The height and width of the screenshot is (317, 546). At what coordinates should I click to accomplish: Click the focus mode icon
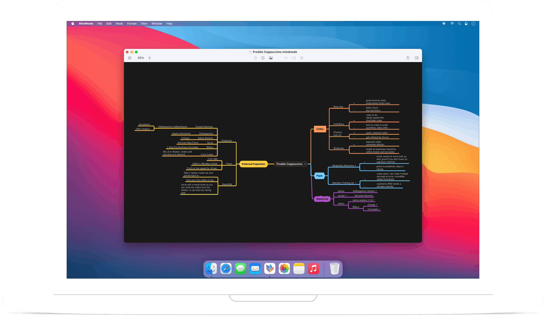click(302, 58)
